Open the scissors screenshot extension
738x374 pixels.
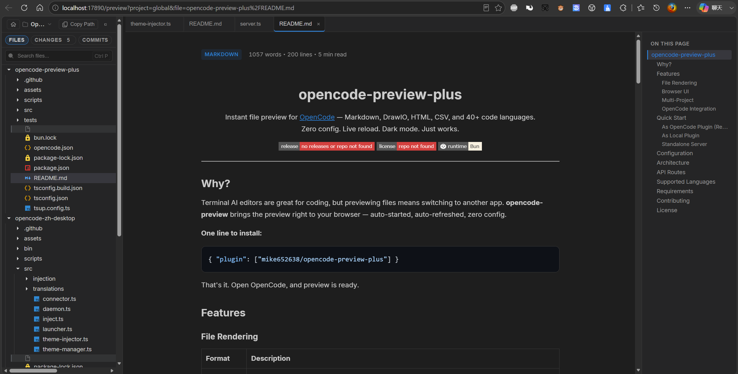(545, 8)
